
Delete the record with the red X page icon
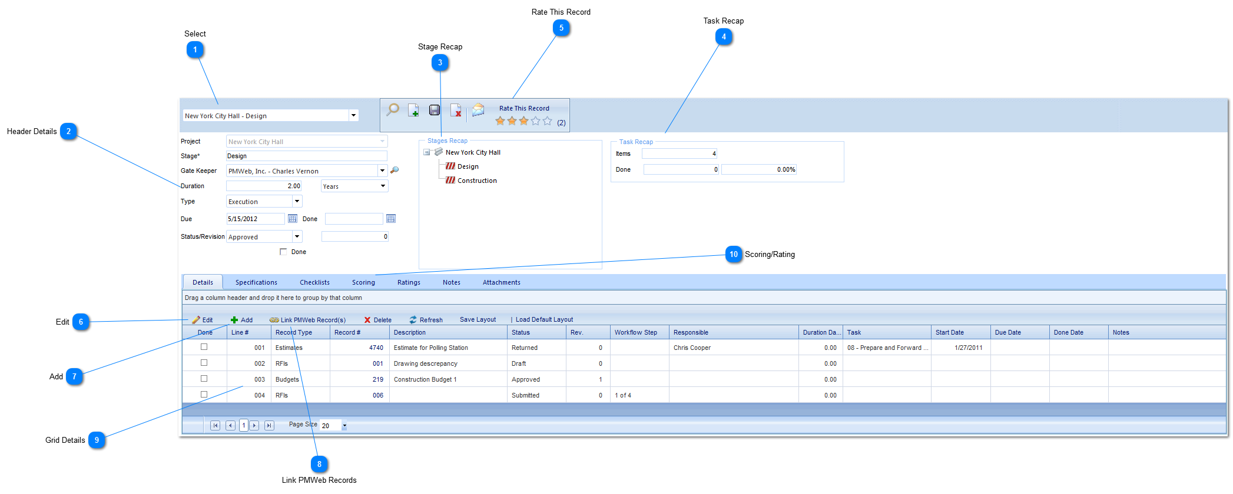pos(456,110)
